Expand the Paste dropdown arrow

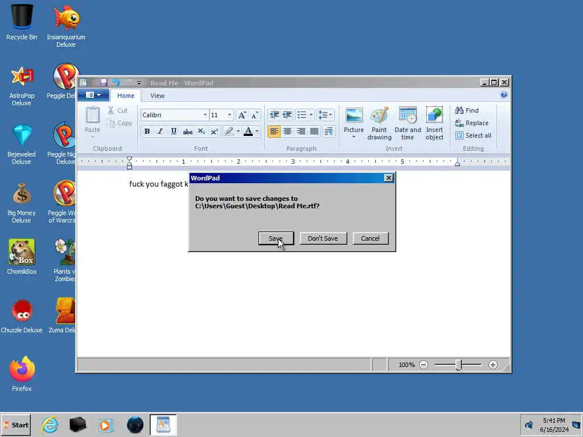pos(92,137)
